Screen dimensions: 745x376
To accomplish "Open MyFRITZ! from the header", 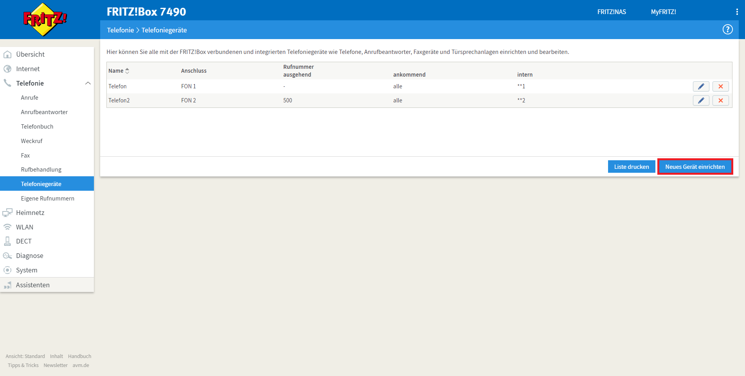I will [663, 12].
